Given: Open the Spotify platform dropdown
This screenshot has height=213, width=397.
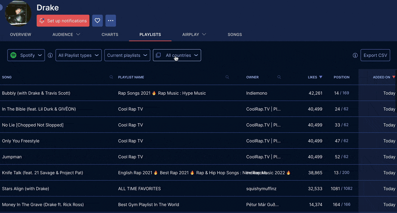Looking at the screenshot, I should (x=26, y=55).
